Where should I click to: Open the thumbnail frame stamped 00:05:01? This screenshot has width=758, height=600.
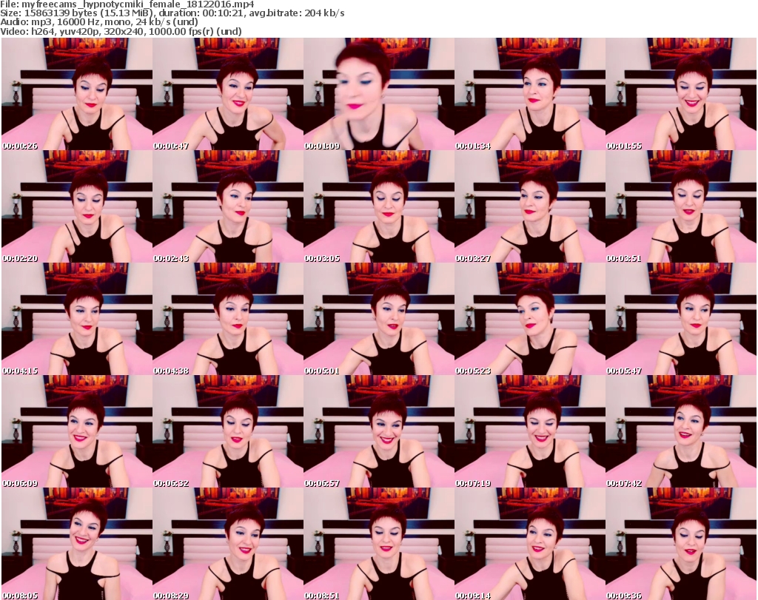click(x=379, y=320)
